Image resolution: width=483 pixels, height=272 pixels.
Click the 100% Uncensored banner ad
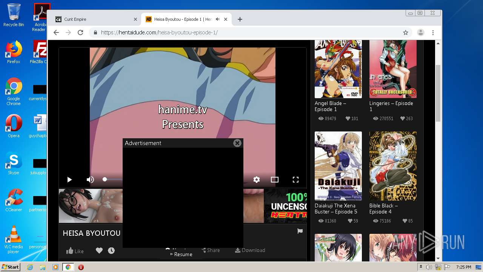(x=285, y=206)
